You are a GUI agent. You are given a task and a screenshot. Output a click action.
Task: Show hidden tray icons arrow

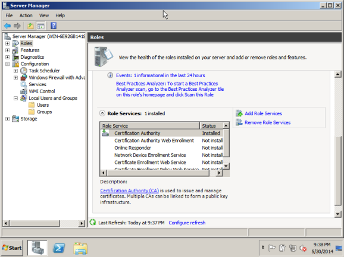coord(263,248)
